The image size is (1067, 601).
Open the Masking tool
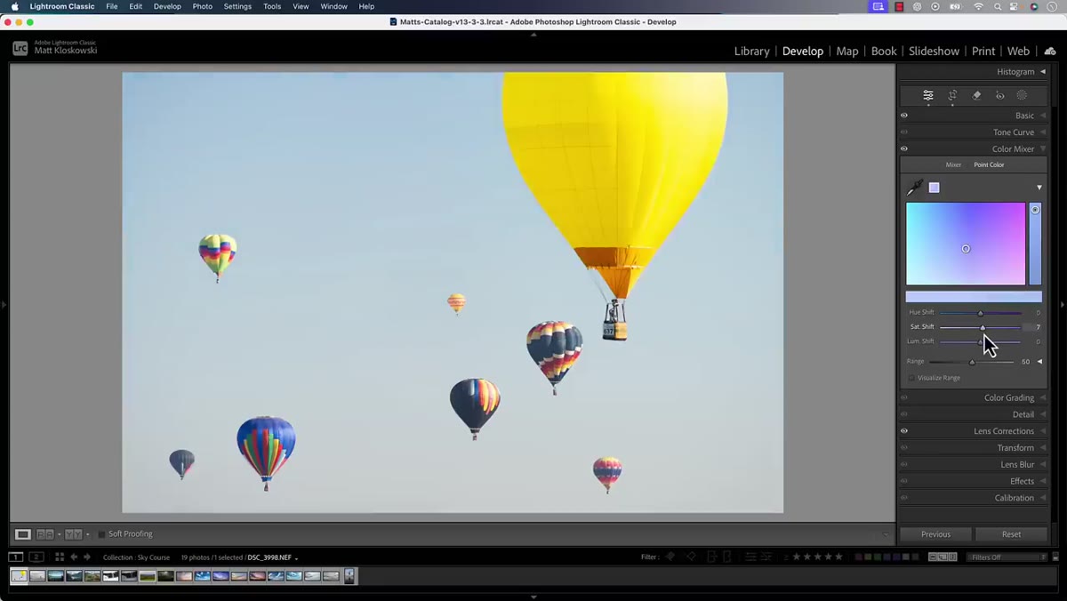[1022, 95]
